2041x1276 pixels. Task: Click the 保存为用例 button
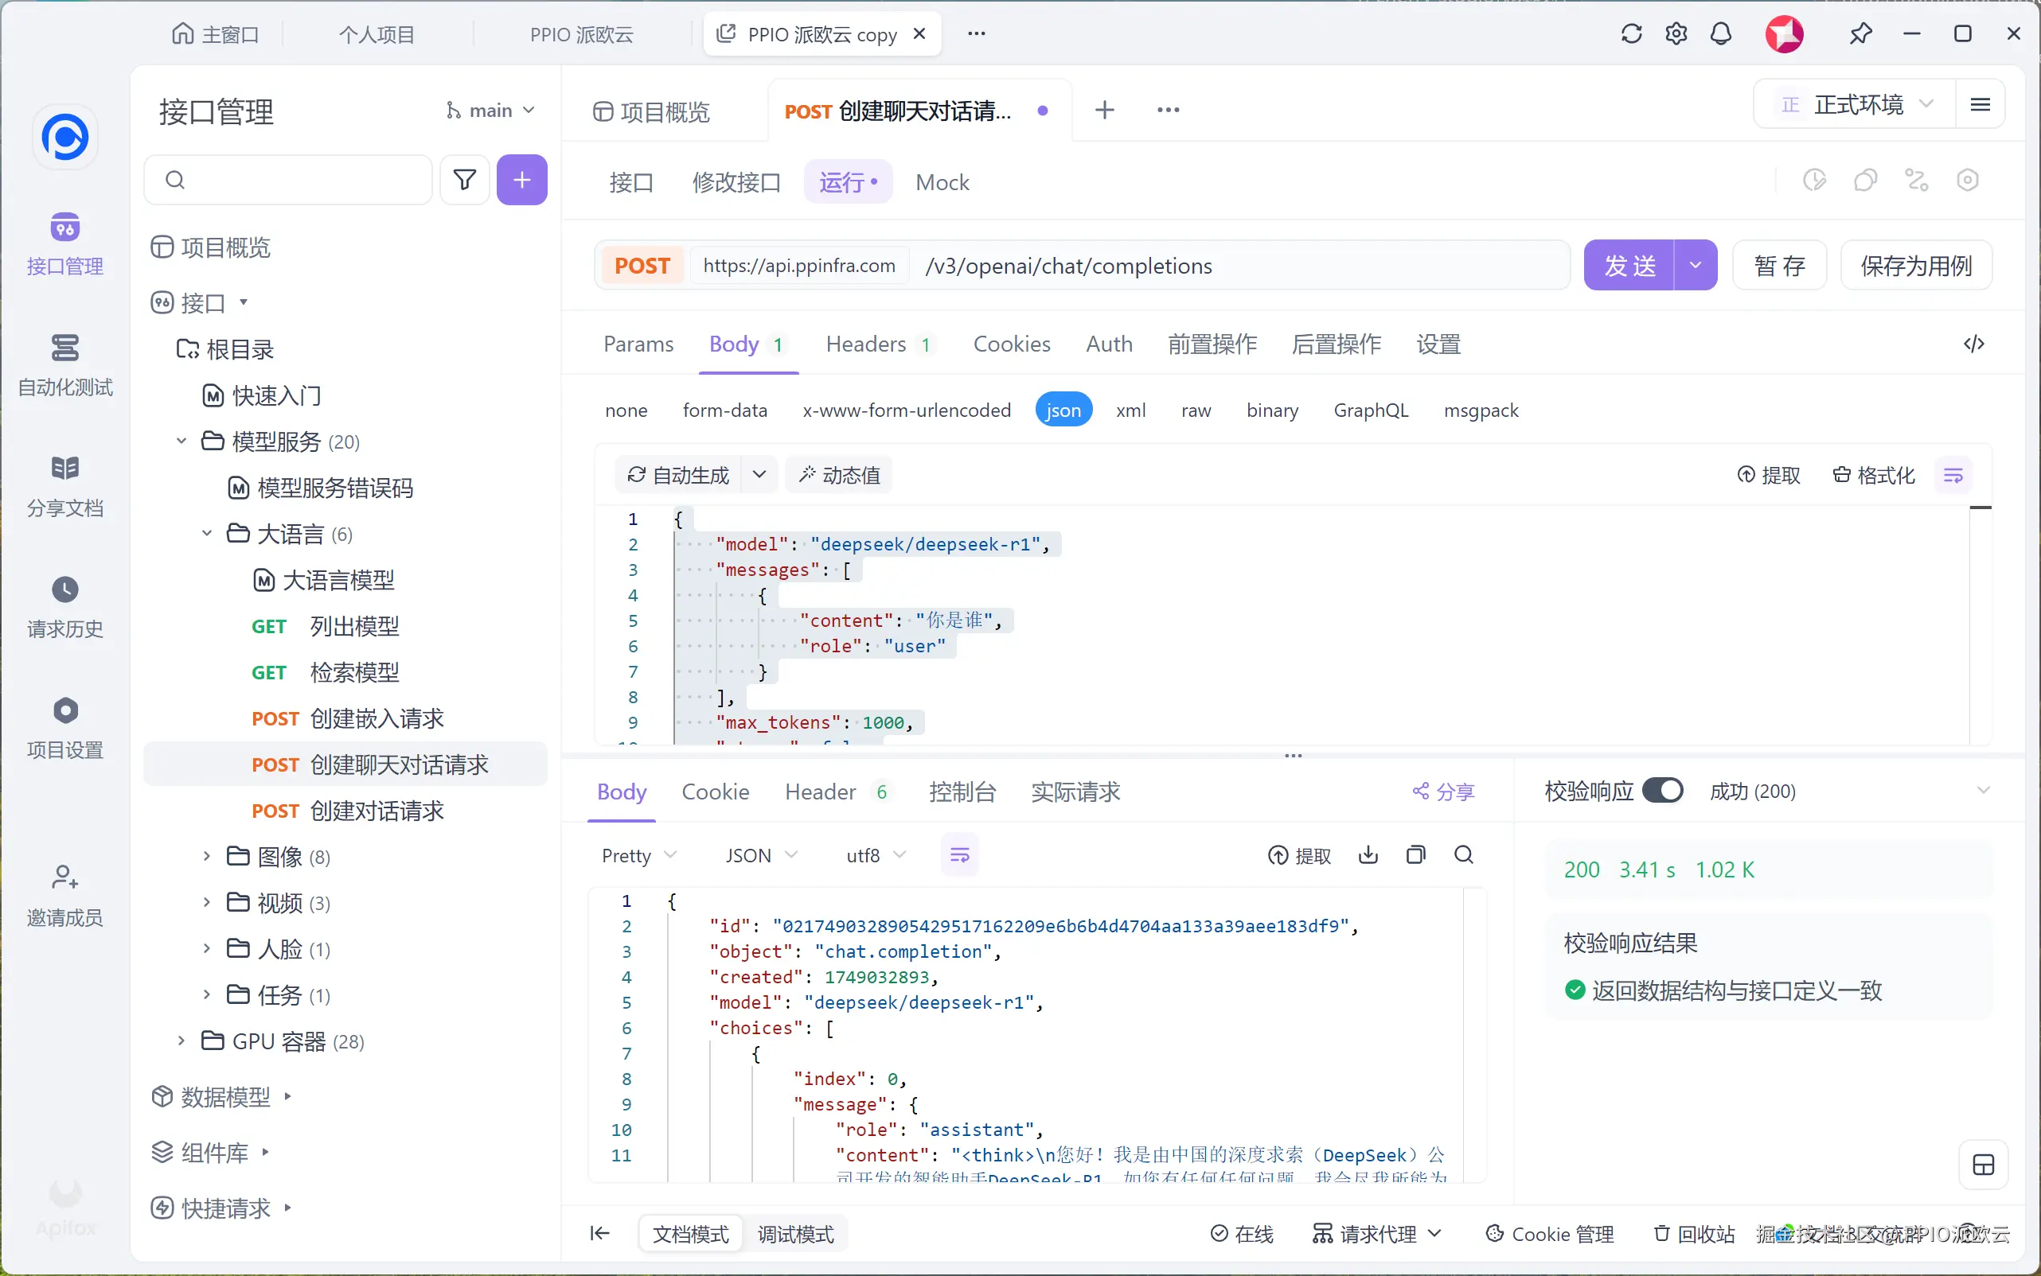click(1916, 266)
